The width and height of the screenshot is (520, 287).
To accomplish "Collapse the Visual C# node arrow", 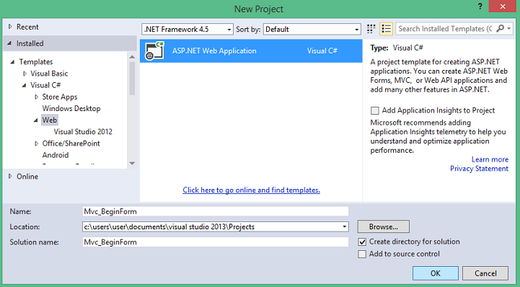I will coord(24,85).
